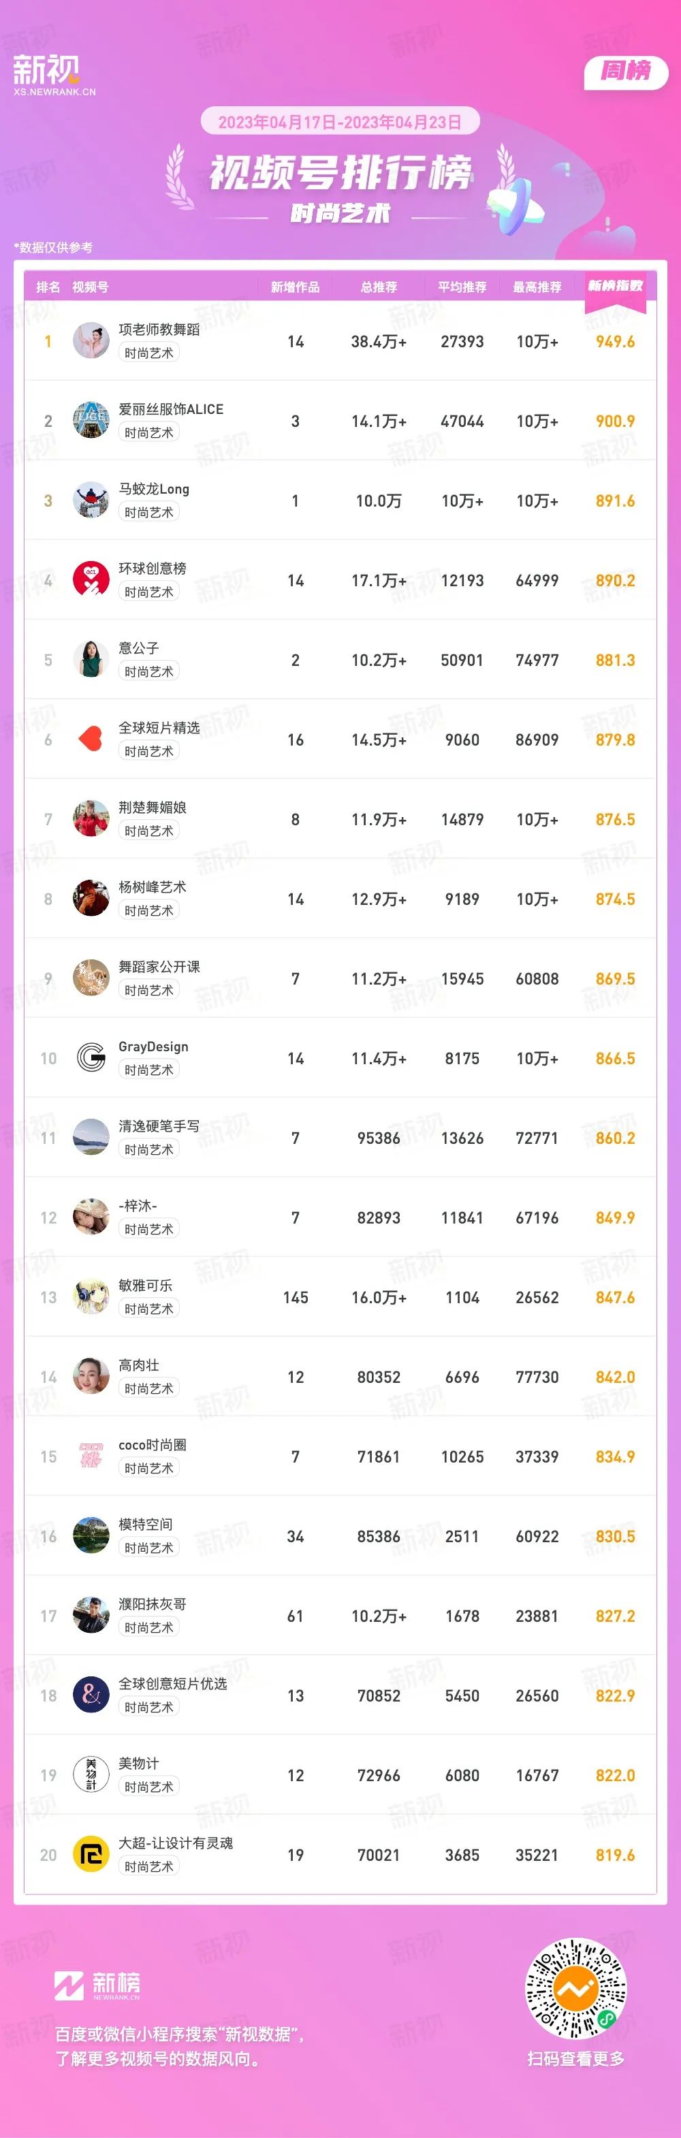Viewport: 681px width, 2138px height.
Task: Click the GrayDesign G logo icon
Action: tap(91, 1058)
